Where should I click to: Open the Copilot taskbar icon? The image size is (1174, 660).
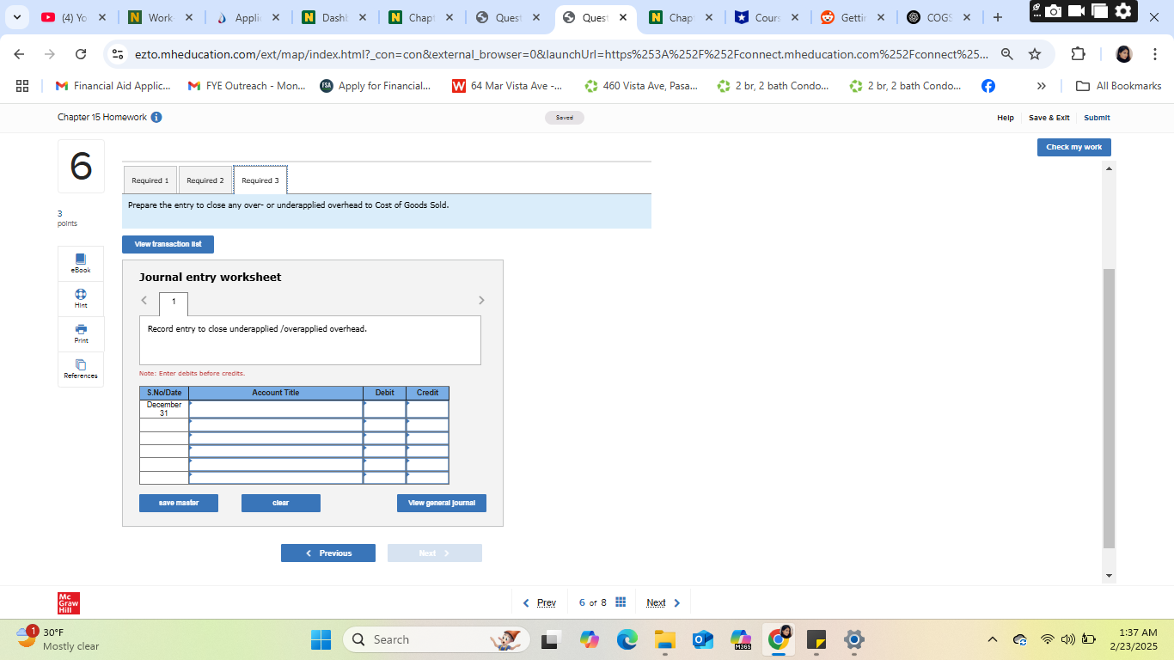pyautogui.click(x=590, y=639)
